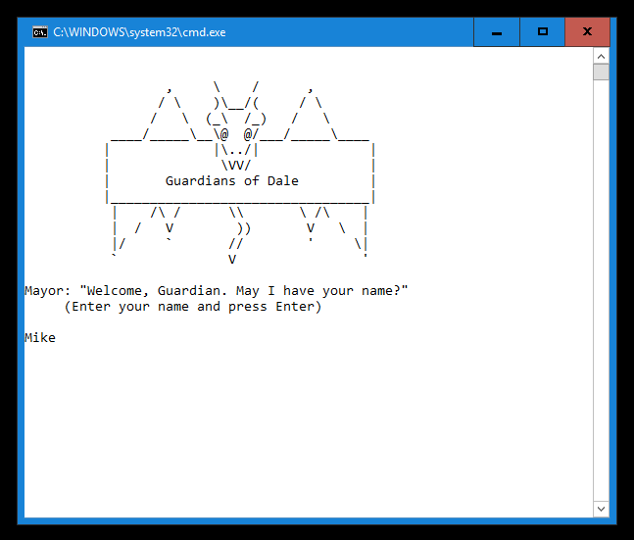The image size is (634, 540).
Task: Click the typed name 'Mike'
Action: point(40,338)
